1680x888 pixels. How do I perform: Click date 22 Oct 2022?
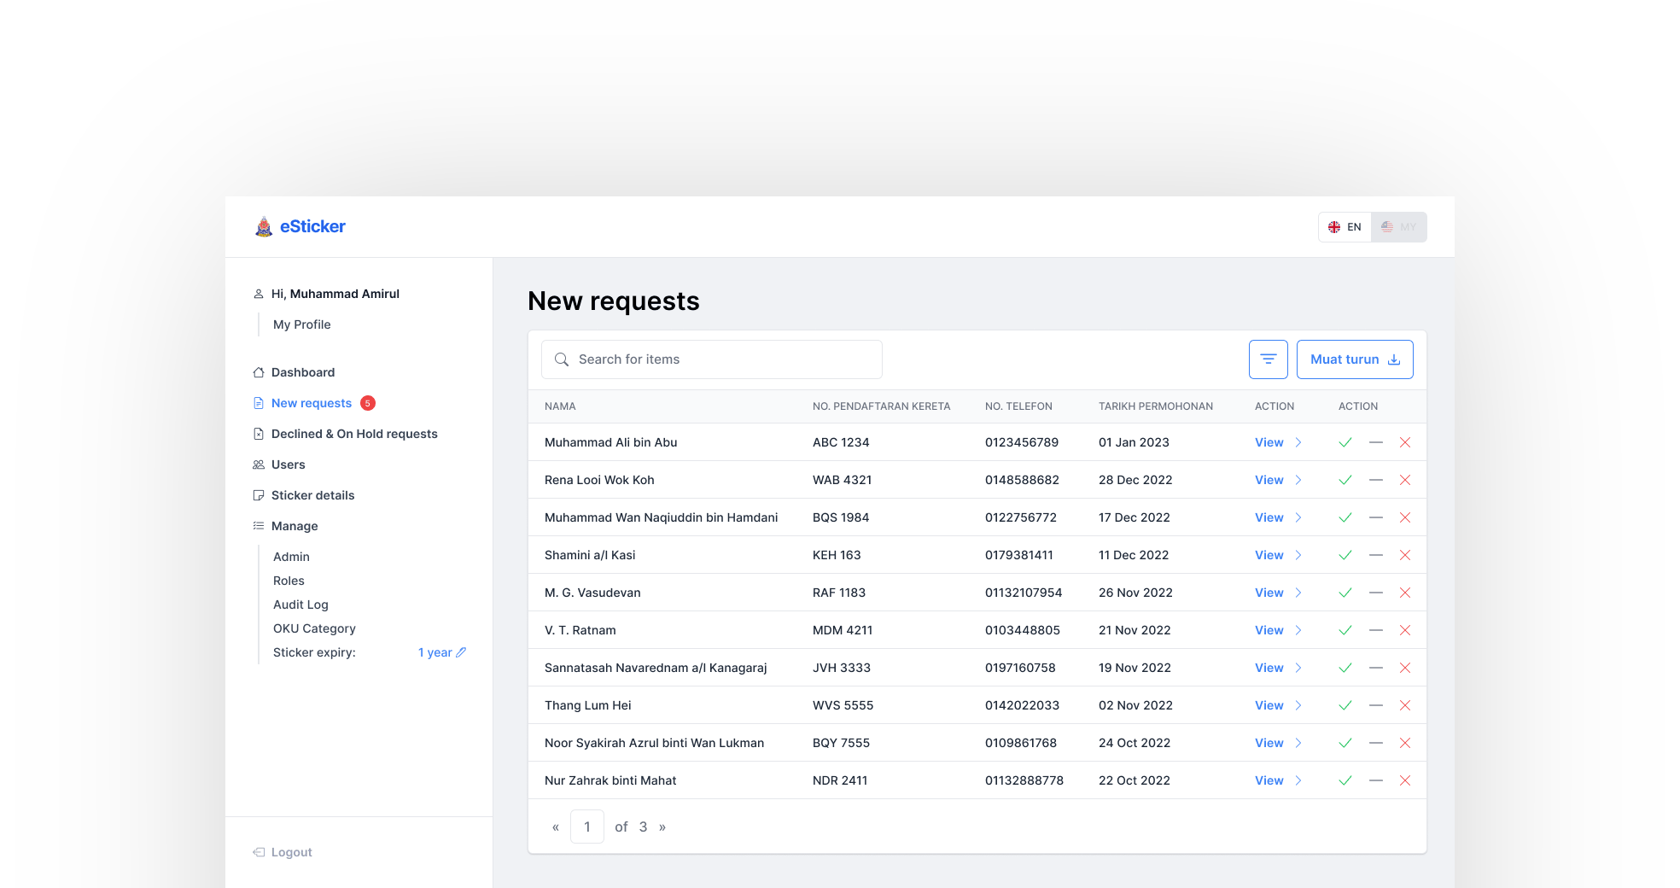click(x=1135, y=780)
